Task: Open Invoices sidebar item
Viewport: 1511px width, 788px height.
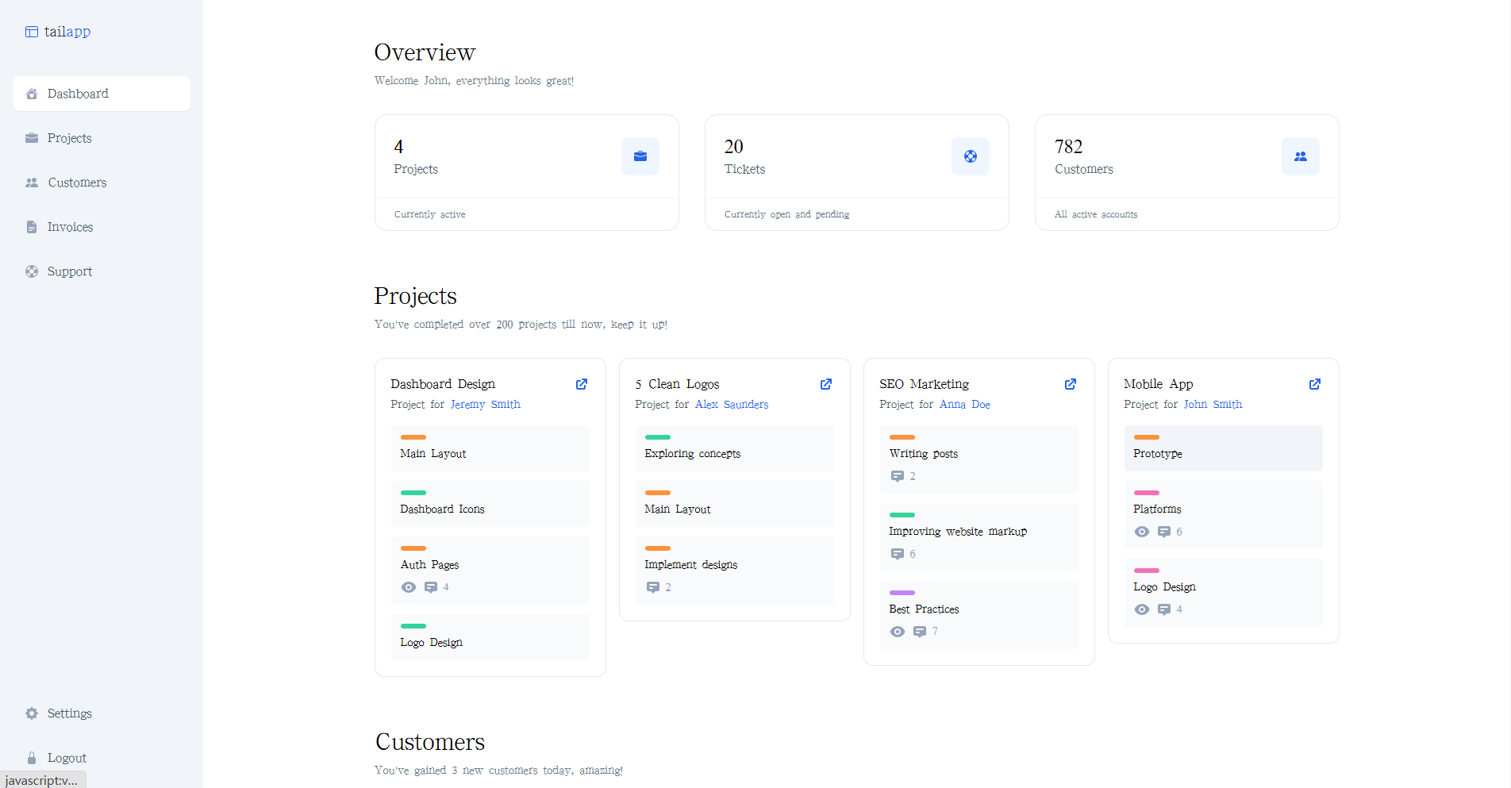Action: click(102, 227)
